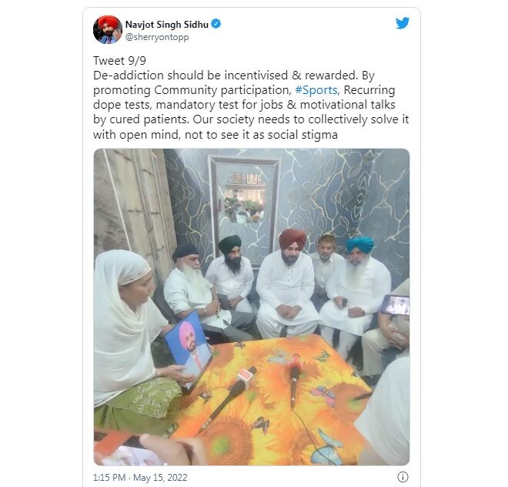Open the attached tweet photo
This screenshot has height=487, width=508.
tap(252, 307)
